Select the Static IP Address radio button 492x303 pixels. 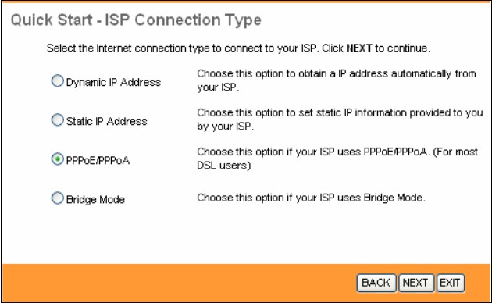click(58, 119)
